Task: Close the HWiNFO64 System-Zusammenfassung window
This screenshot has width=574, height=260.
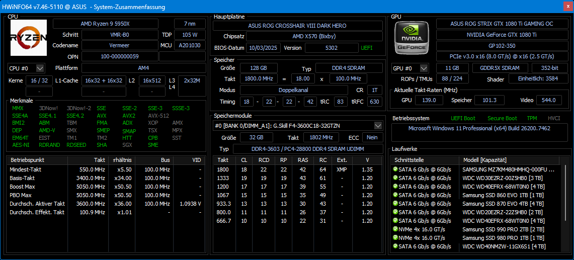Action: coord(562,7)
